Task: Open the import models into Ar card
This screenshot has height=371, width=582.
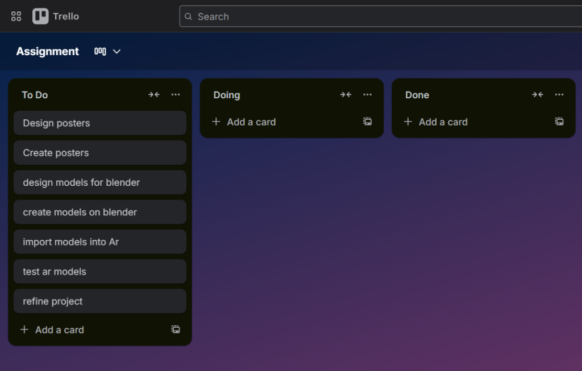Action: 99,242
